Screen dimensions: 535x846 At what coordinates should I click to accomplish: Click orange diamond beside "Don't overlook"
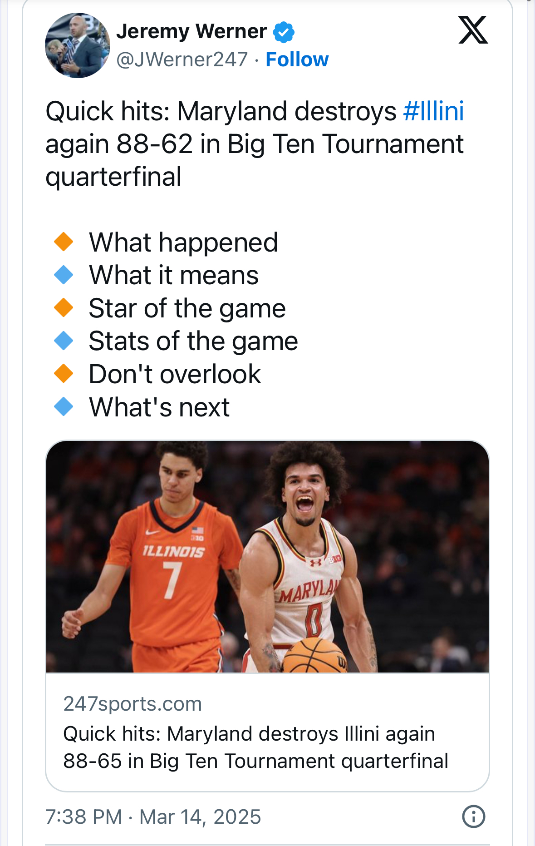click(64, 374)
